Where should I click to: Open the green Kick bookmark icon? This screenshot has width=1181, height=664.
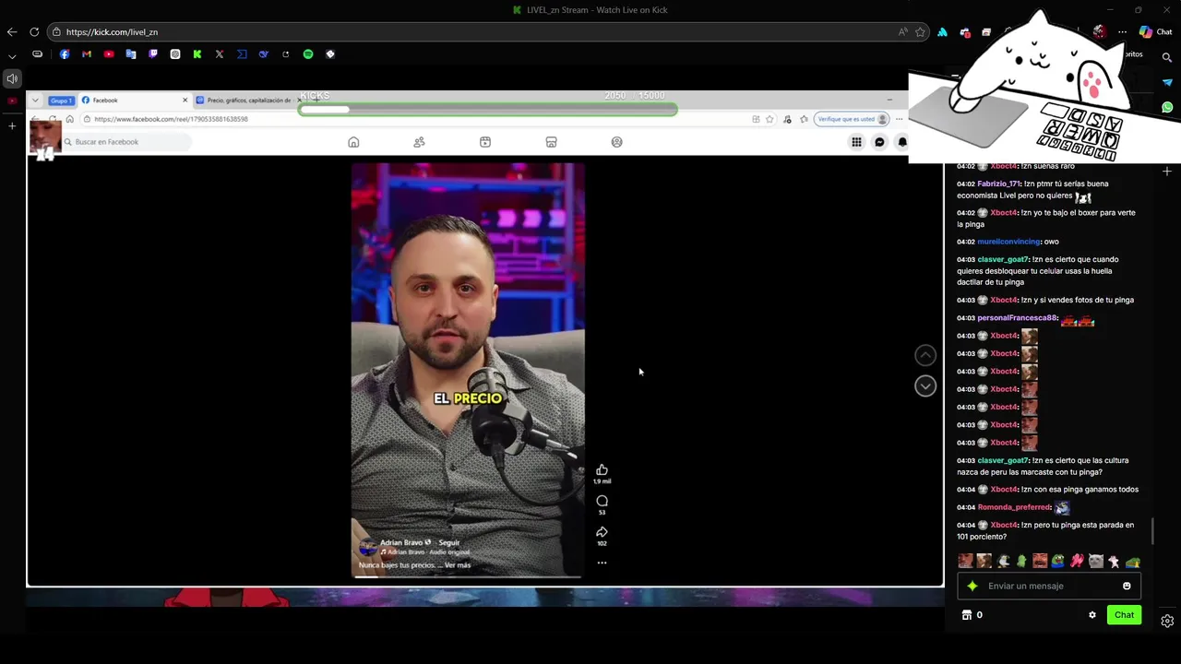pos(197,54)
